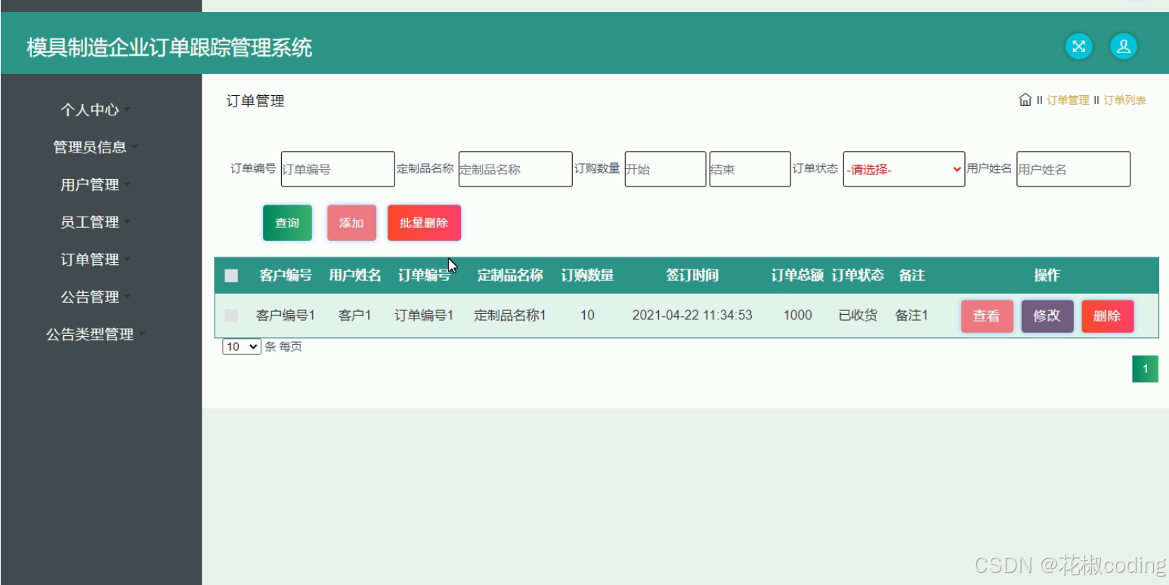This screenshot has height=585, width=1169.
Task: Click the 订单总额 column header
Action: point(797,276)
